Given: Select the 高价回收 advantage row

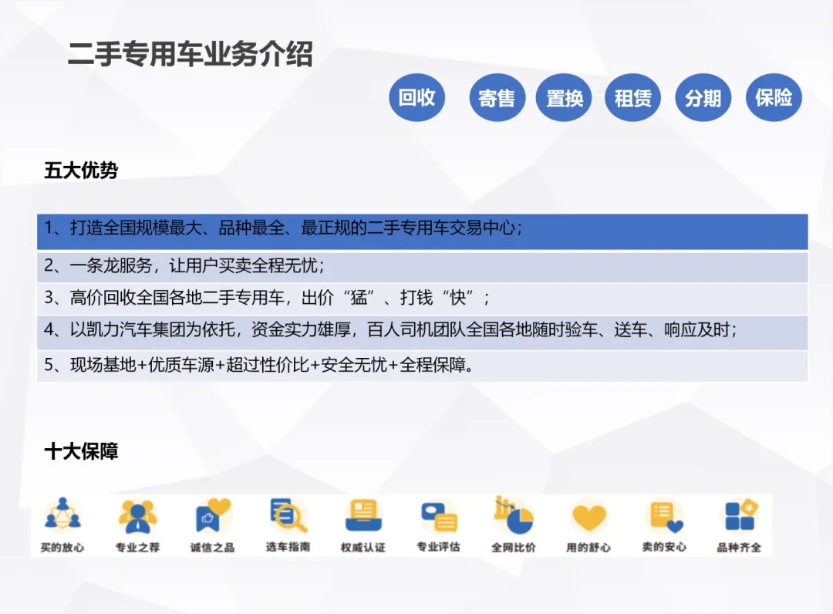Looking at the screenshot, I should pyautogui.click(x=422, y=299).
